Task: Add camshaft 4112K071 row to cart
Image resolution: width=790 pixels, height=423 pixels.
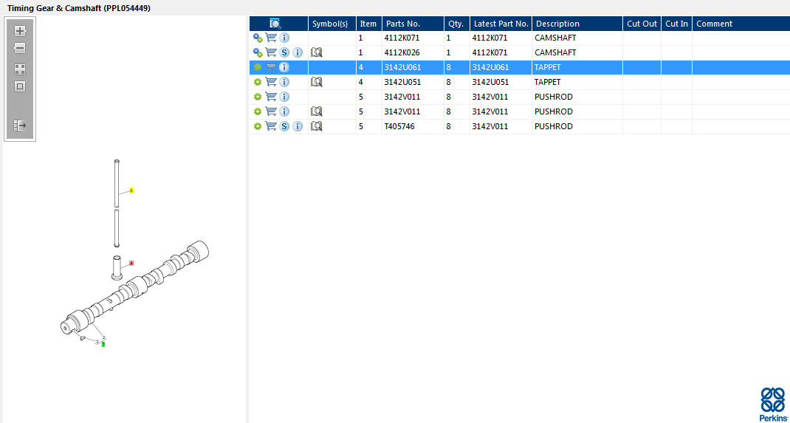Action: [271, 38]
